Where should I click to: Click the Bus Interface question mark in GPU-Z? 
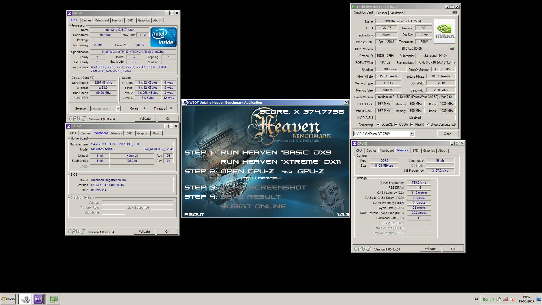[x=454, y=62]
